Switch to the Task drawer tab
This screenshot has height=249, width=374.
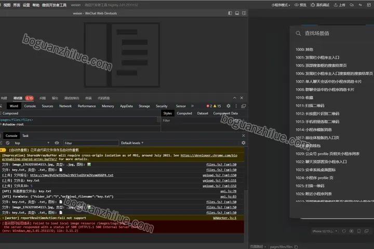(25, 136)
